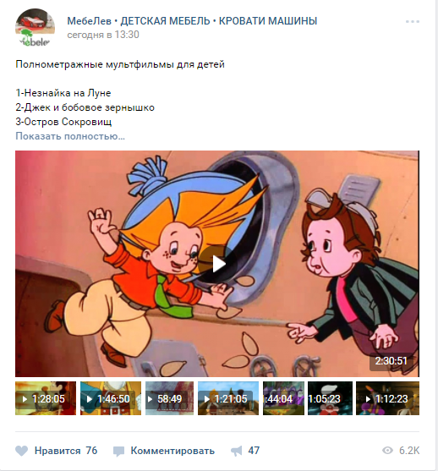
Task: Open the MebeLev group name link
Action: [192, 21]
